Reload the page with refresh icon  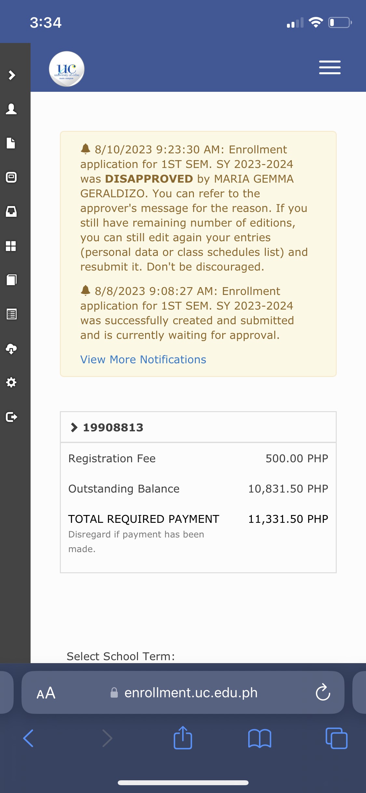tap(323, 692)
